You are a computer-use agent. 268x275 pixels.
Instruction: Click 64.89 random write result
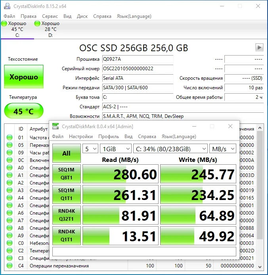pyautogui.click(x=198, y=215)
